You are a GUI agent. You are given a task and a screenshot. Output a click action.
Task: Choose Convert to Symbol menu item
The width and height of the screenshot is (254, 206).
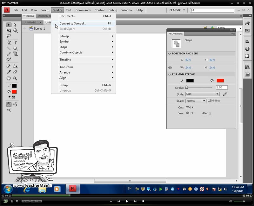tap(84, 23)
